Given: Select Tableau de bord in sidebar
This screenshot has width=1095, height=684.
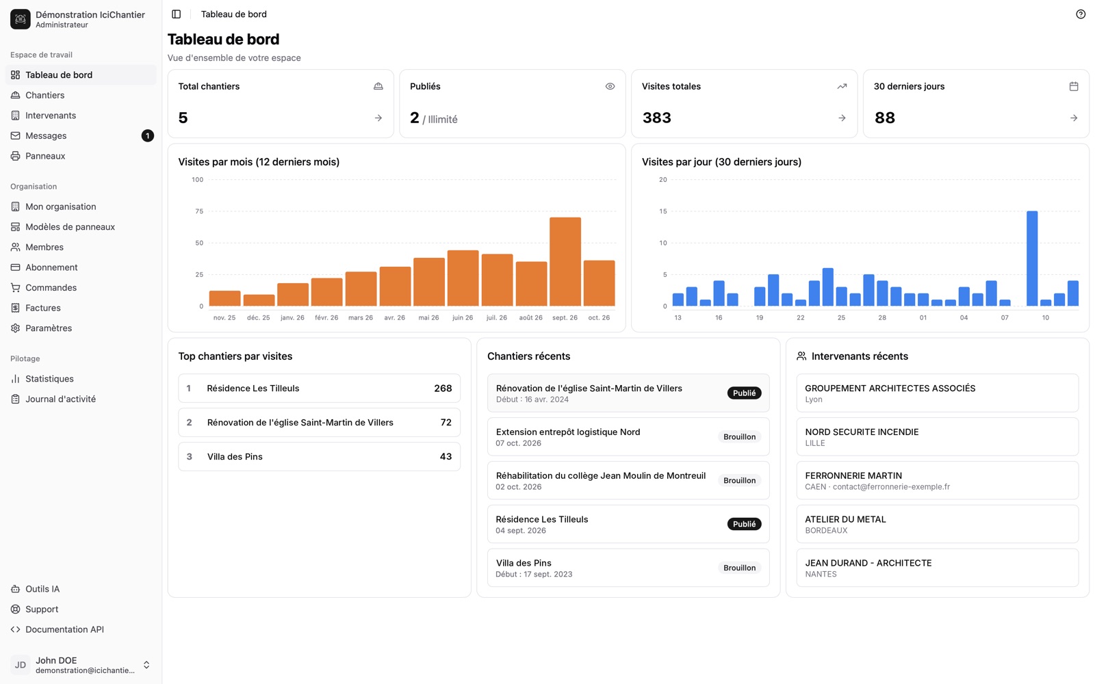Looking at the screenshot, I should [81, 75].
